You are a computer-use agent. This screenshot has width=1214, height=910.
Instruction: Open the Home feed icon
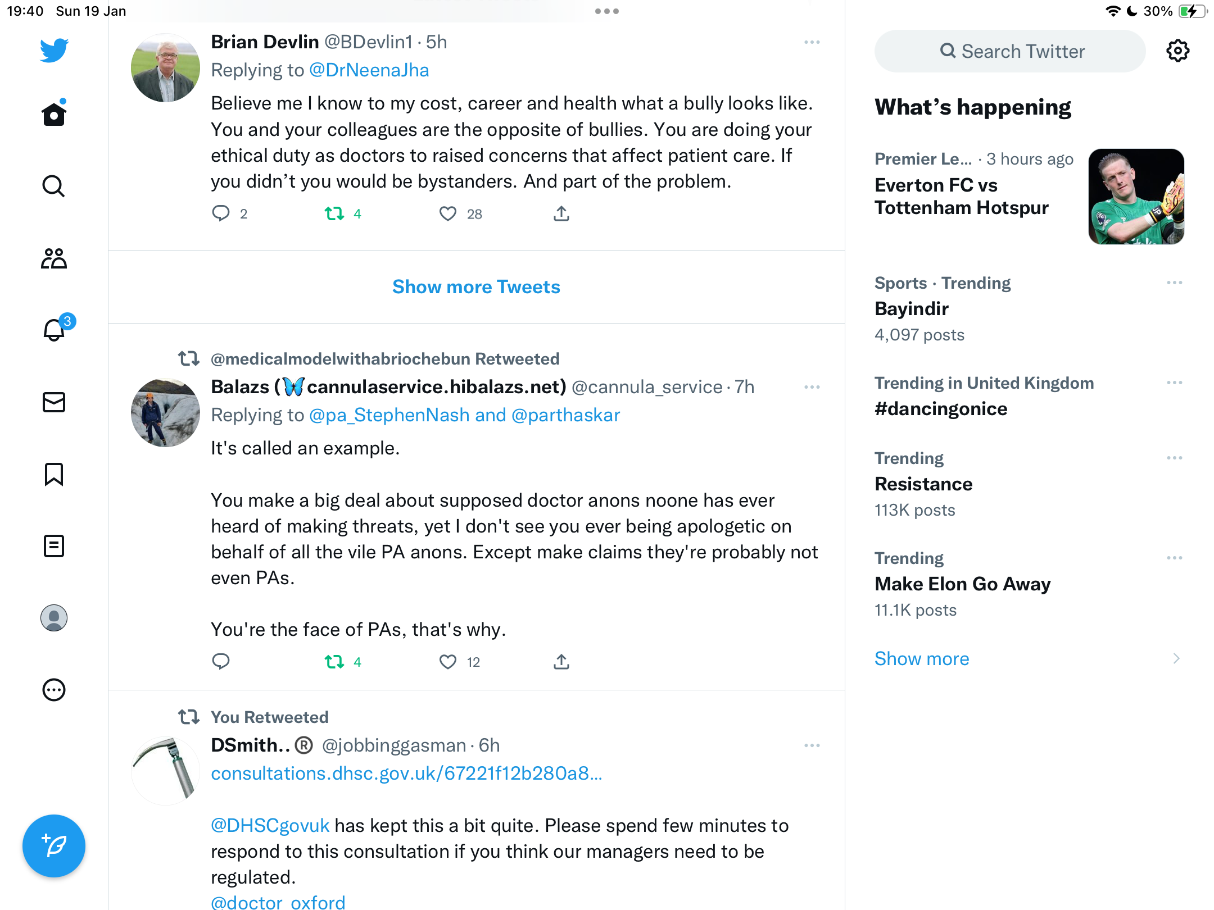54,114
